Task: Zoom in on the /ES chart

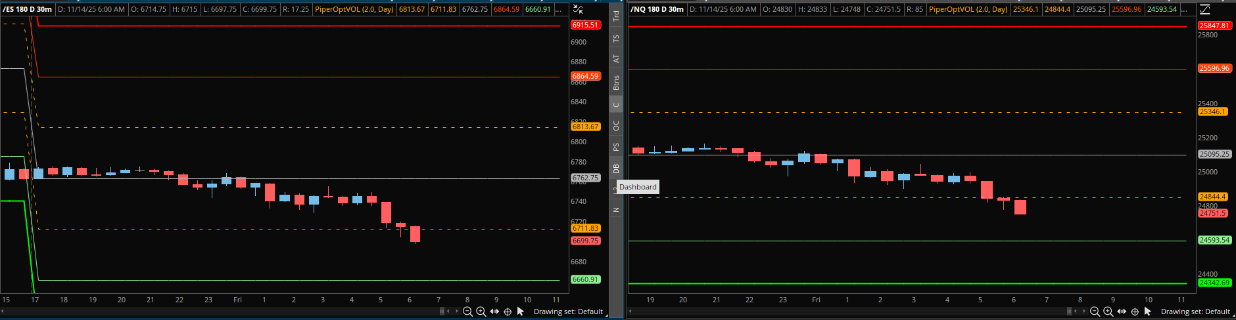Action: [481, 311]
